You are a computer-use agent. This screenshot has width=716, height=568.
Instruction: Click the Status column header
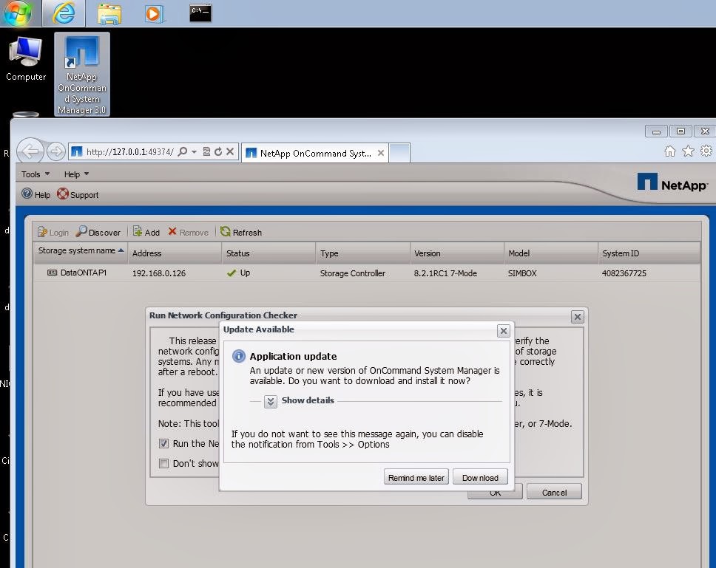[269, 253]
